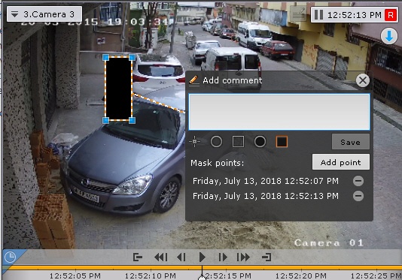Click the Add point button
This screenshot has height=280, width=402.
(341, 162)
